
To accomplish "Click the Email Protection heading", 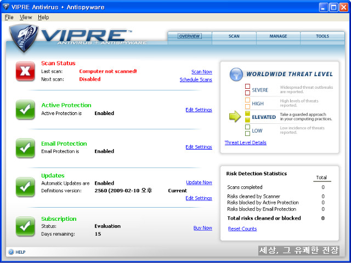I will (x=64, y=144).
